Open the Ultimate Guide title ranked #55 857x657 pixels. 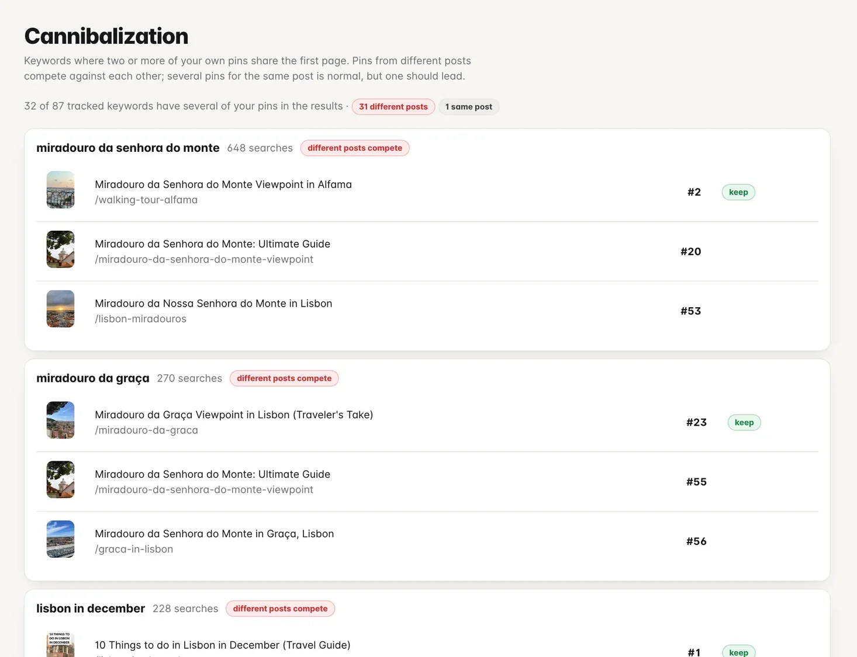(213, 474)
